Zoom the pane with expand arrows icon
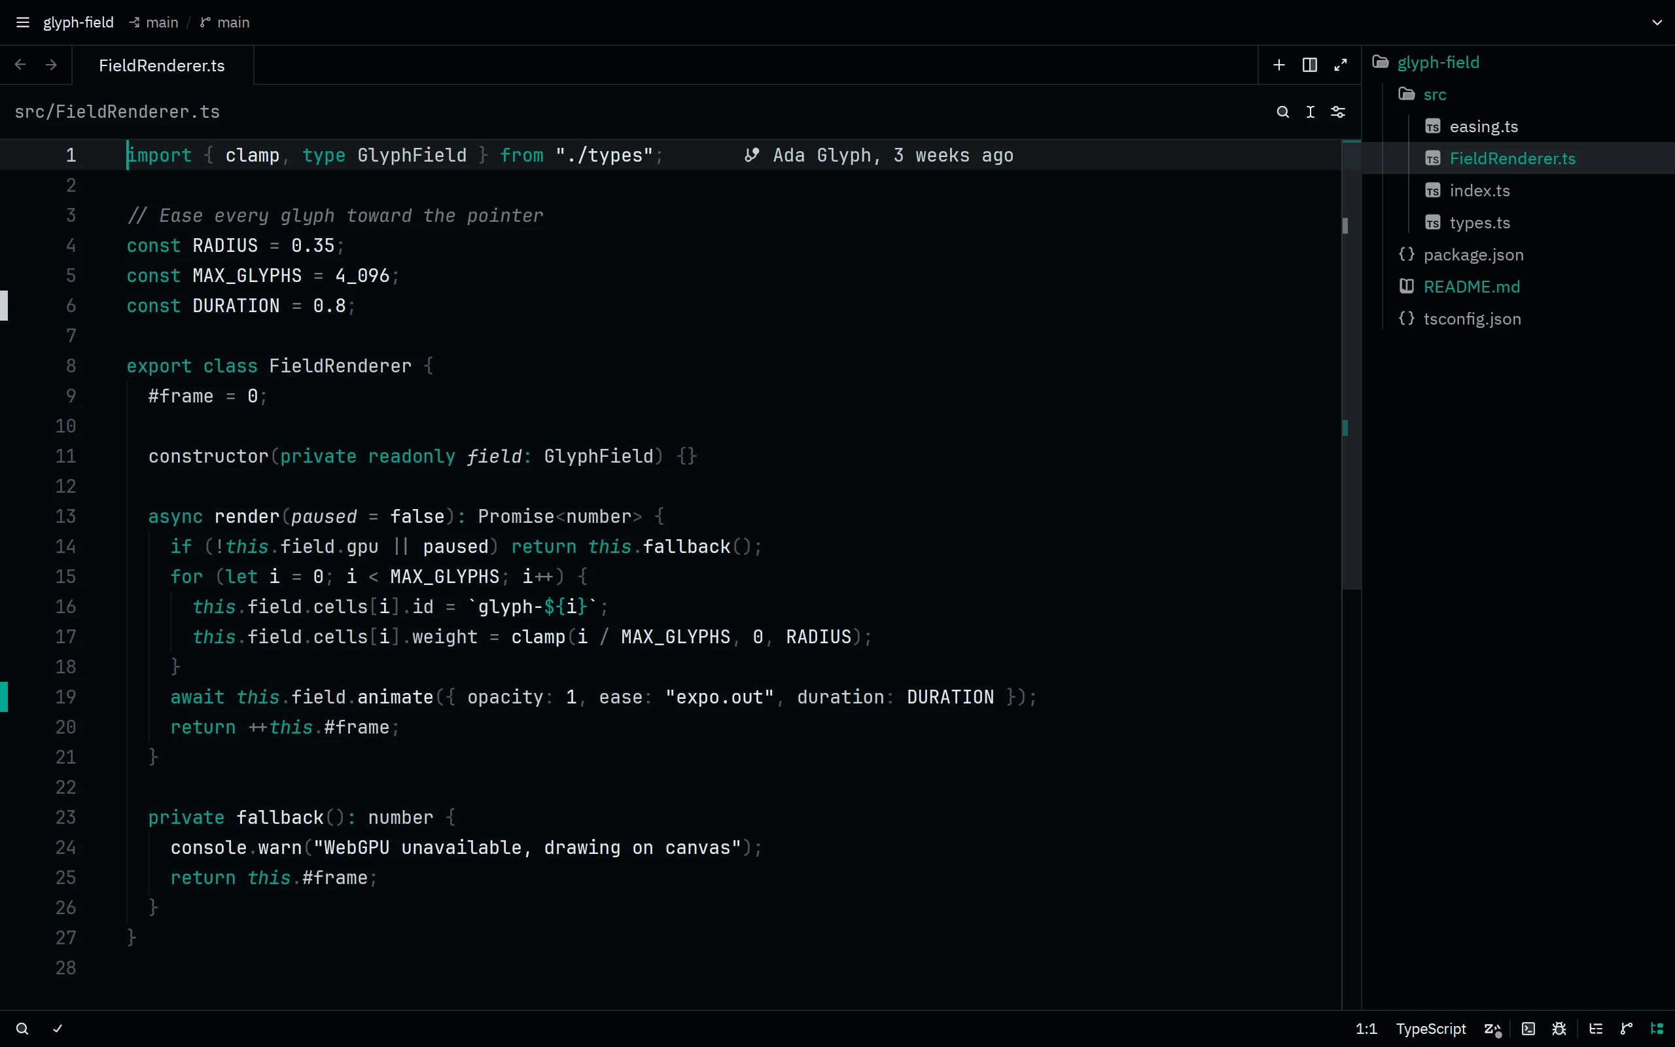 (1341, 64)
